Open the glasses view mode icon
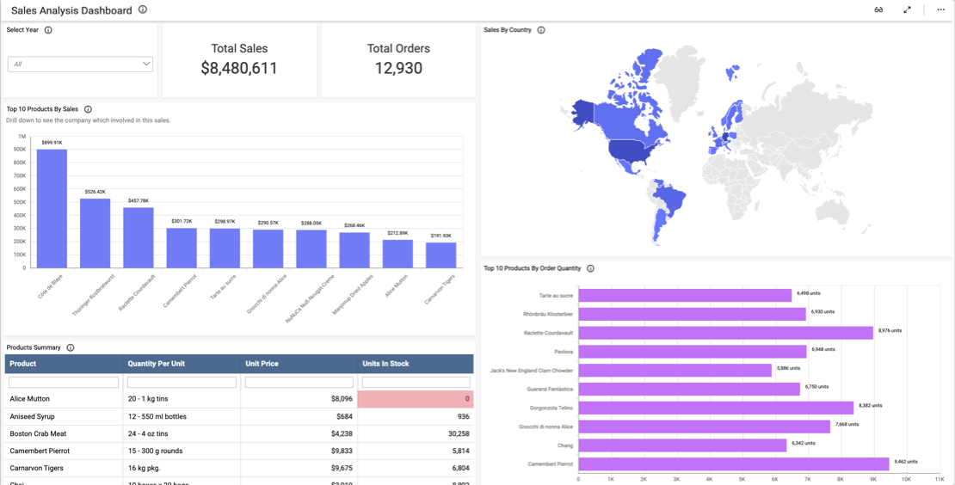The width and height of the screenshot is (955, 485). point(878,10)
